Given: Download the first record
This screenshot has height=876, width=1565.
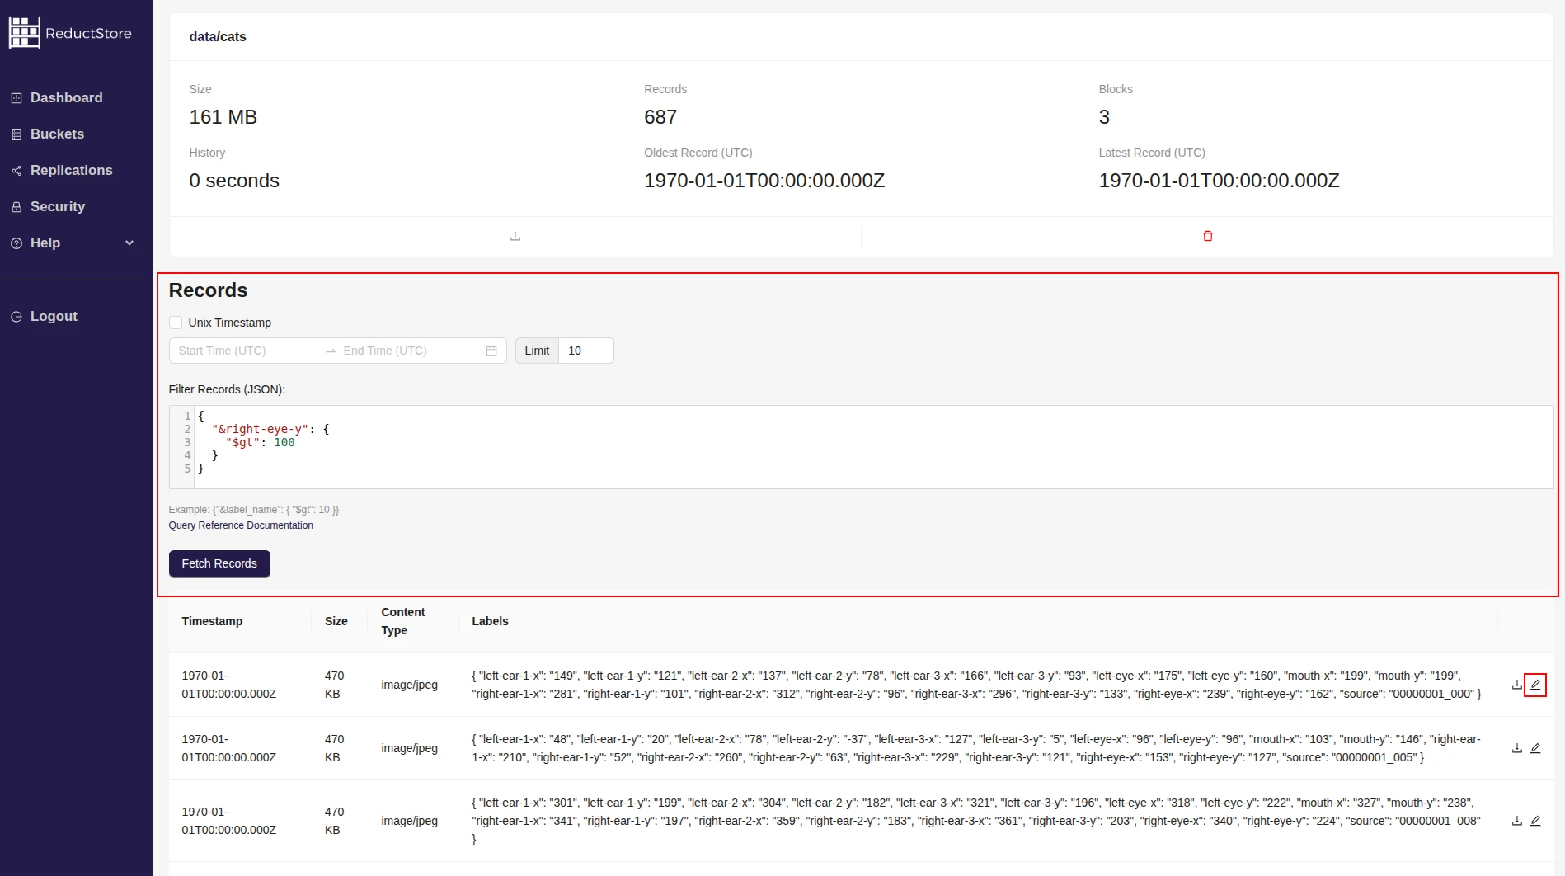Looking at the screenshot, I should (x=1516, y=685).
